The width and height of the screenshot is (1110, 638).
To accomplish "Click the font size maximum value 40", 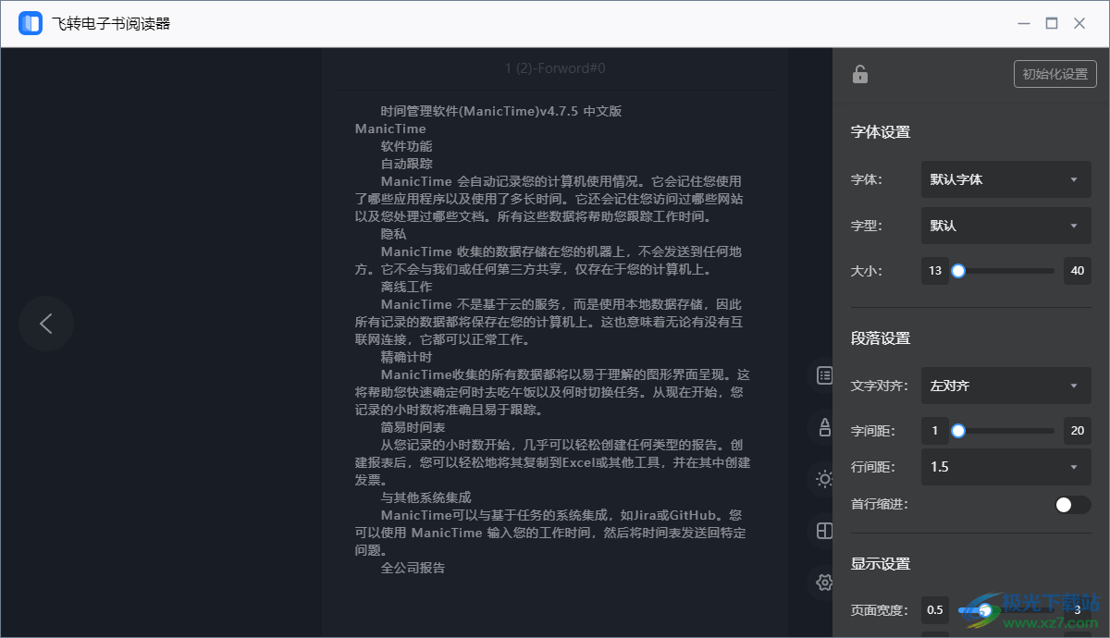I will click(x=1078, y=271).
